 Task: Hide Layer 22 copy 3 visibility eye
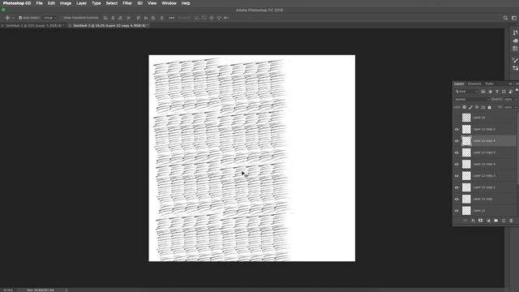457,176
